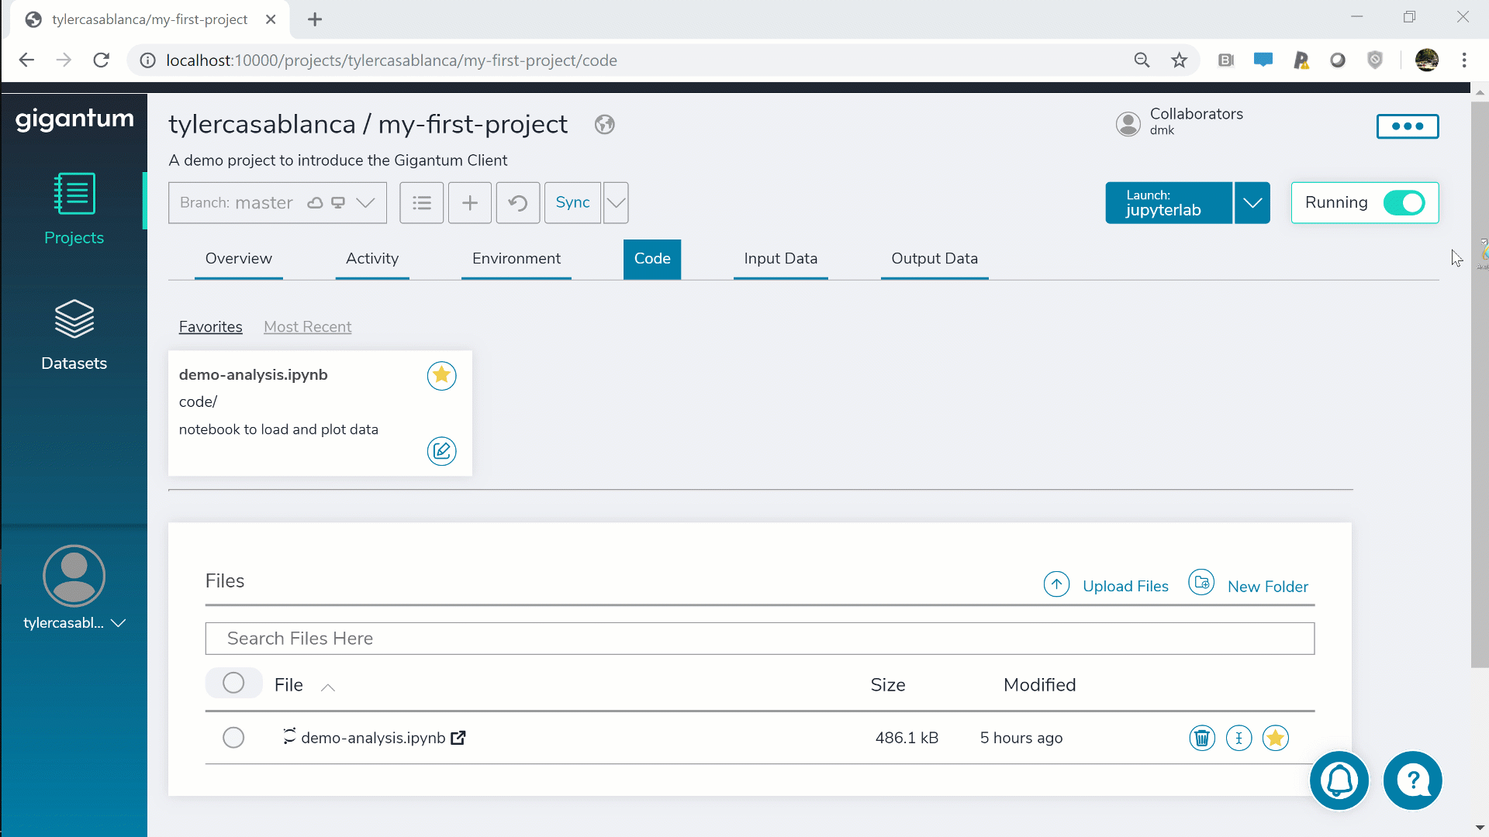Focus the Search Files Here field
The width and height of the screenshot is (1489, 837).
[760, 639]
